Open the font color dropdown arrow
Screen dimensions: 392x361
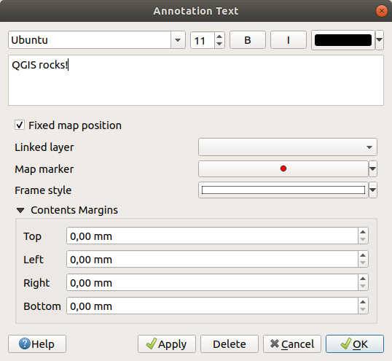[x=380, y=40]
